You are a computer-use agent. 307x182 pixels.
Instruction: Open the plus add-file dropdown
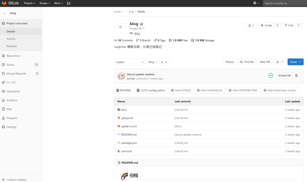[x=164, y=62]
